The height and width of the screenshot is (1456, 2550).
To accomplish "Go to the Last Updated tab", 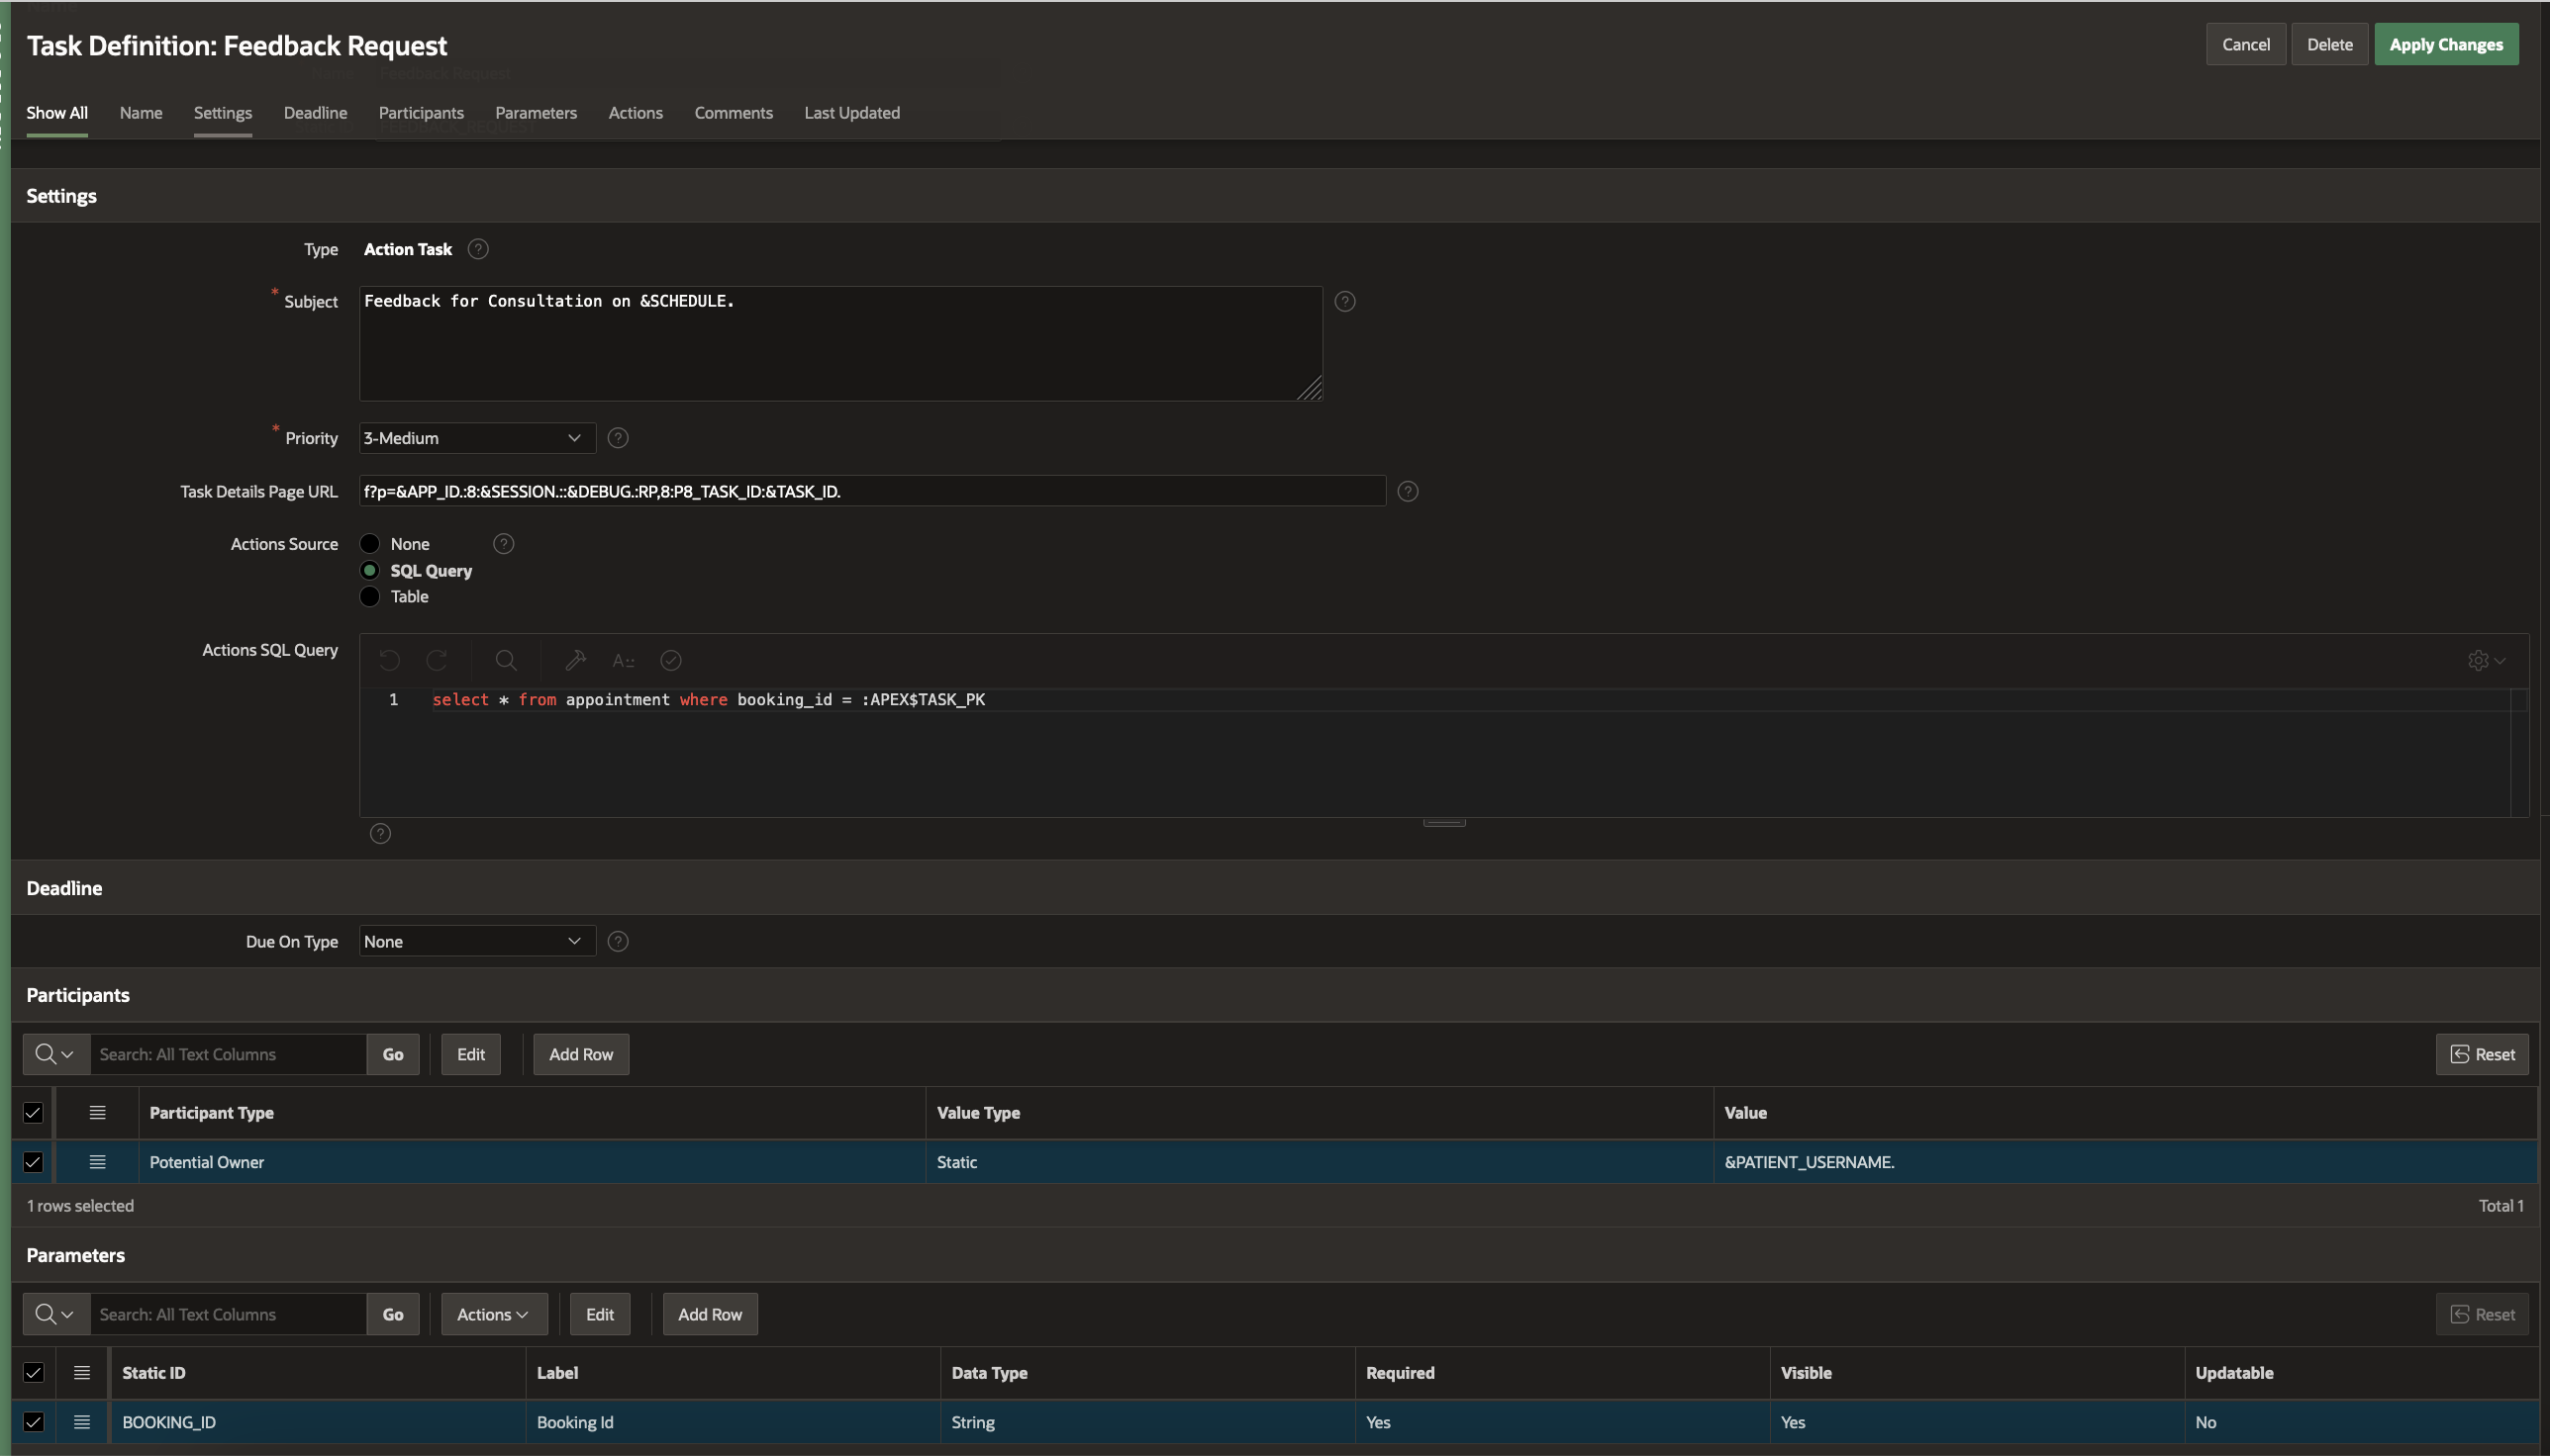I will (x=851, y=113).
